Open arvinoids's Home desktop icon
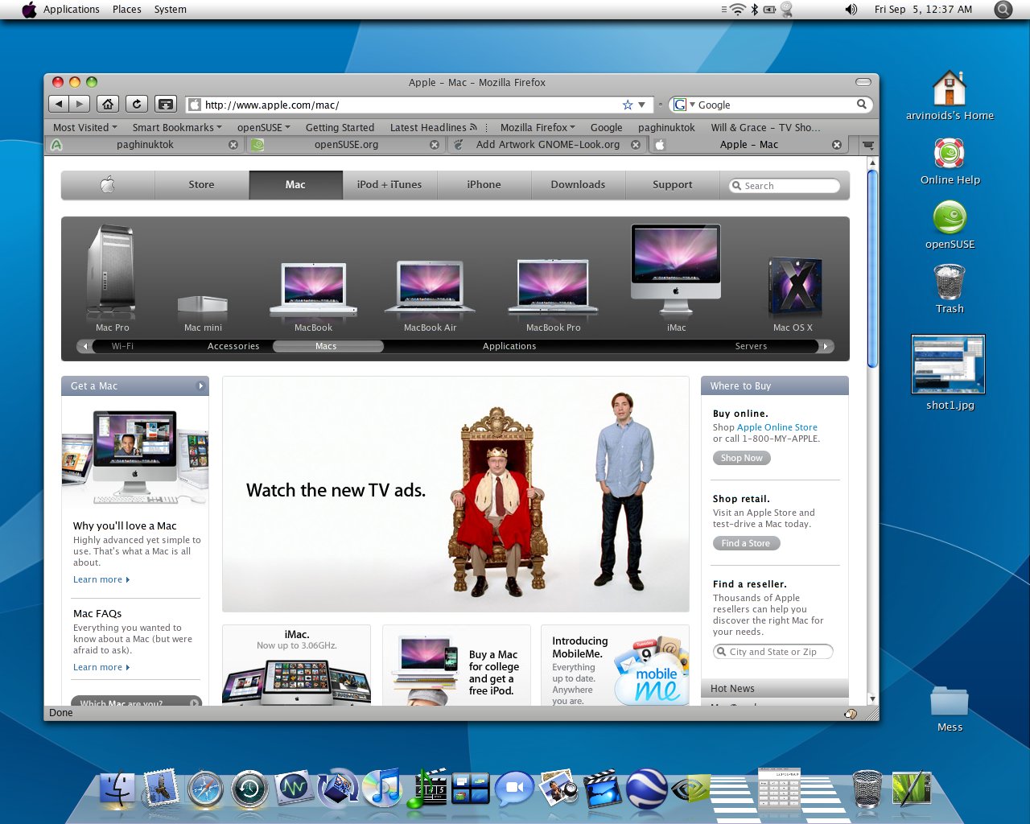Viewport: 1030px width, 824px height. coord(950,95)
